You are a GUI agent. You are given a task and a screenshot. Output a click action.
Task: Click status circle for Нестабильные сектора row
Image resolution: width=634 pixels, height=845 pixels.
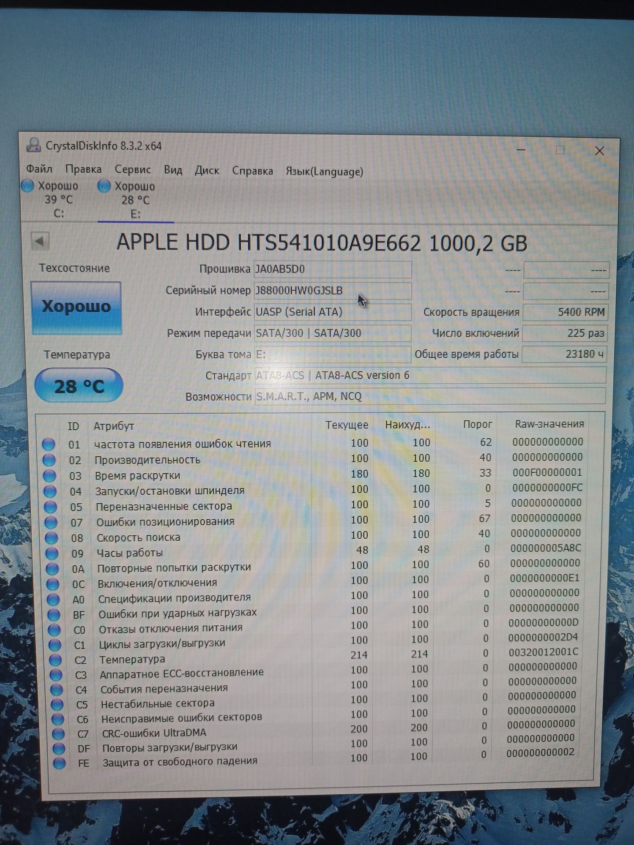57,704
